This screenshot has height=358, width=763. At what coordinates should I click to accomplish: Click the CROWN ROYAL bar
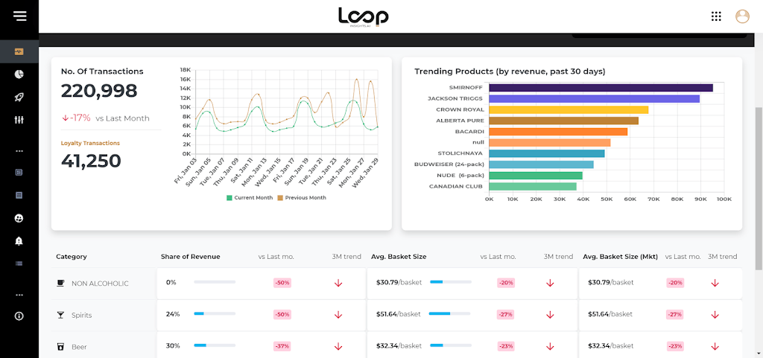pos(569,109)
